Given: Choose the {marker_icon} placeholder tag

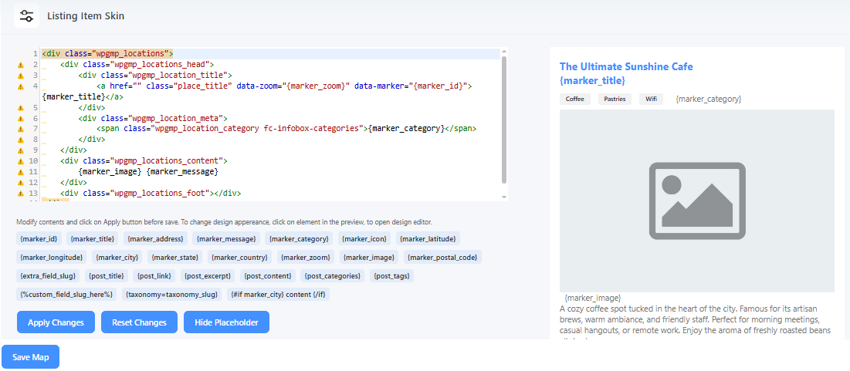Looking at the screenshot, I should point(365,239).
